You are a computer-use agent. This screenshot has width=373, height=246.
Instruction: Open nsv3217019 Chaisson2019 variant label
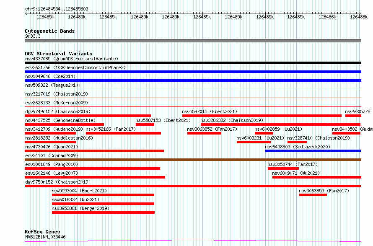tap(57, 94)
